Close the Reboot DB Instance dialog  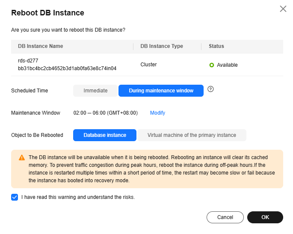(283, 9)
